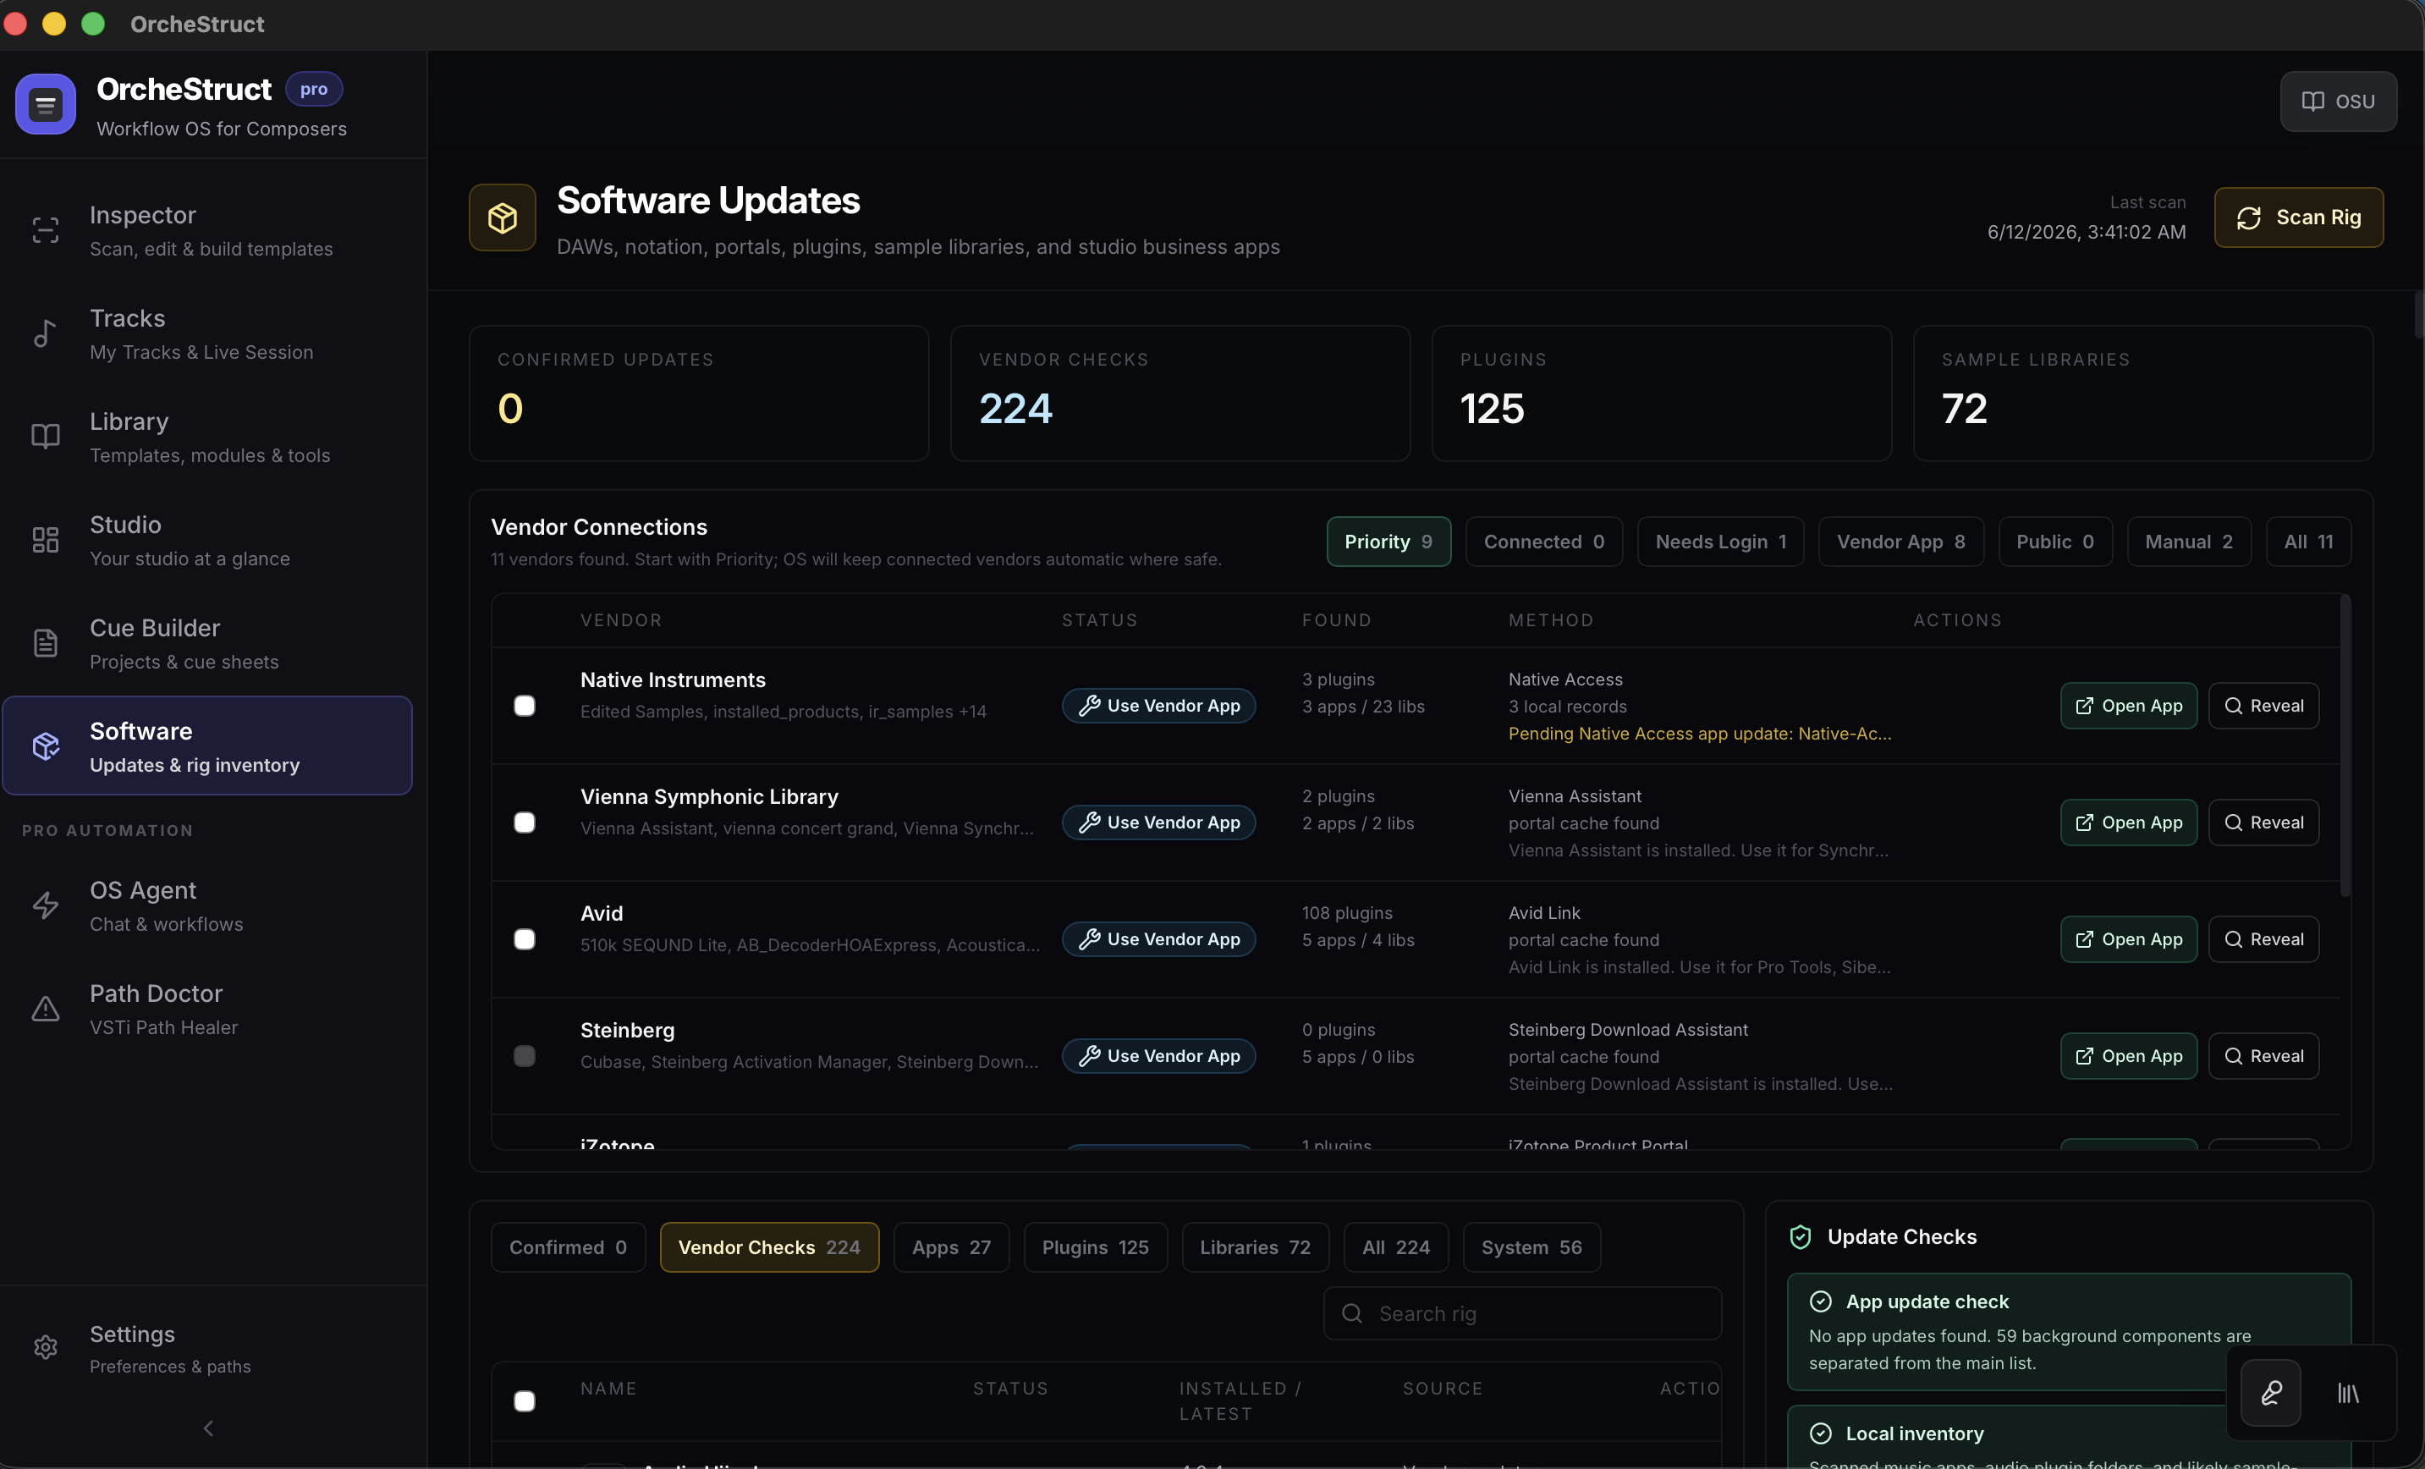
Task: Open Path Doctor warning triangle icon
Action: (46, 1008)
